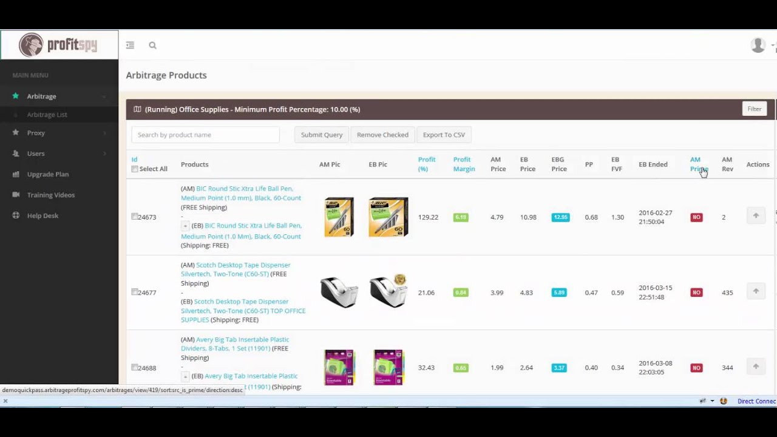The image size is (777, 437).
Task: Click the search by product name field
Action: [205, 135]
